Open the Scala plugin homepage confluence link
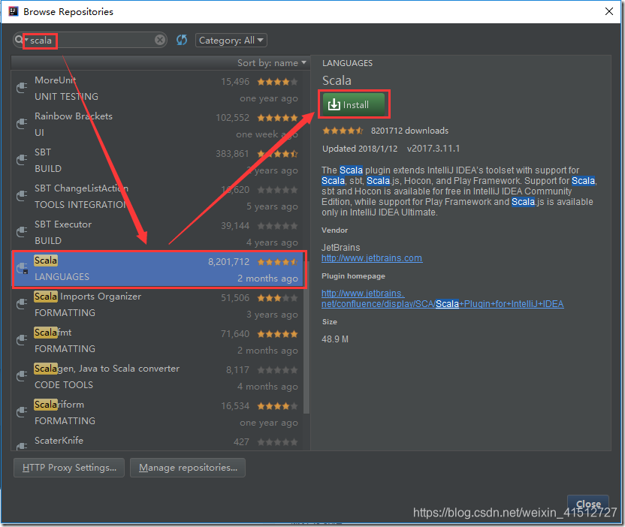Screen dimensions: 625x527 click(442, 298)
